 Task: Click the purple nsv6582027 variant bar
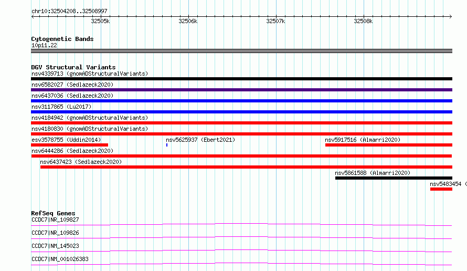pyautogui.click(x=241, y=90)
